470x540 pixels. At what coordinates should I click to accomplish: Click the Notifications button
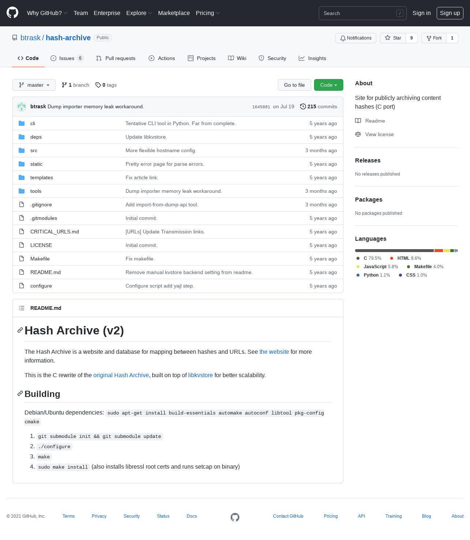pos(356,38)
